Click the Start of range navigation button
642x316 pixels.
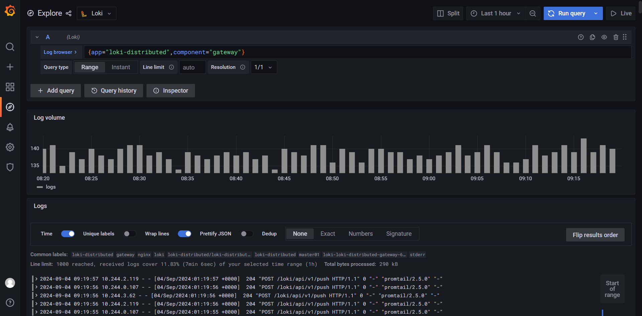click(x=612, y=289)
